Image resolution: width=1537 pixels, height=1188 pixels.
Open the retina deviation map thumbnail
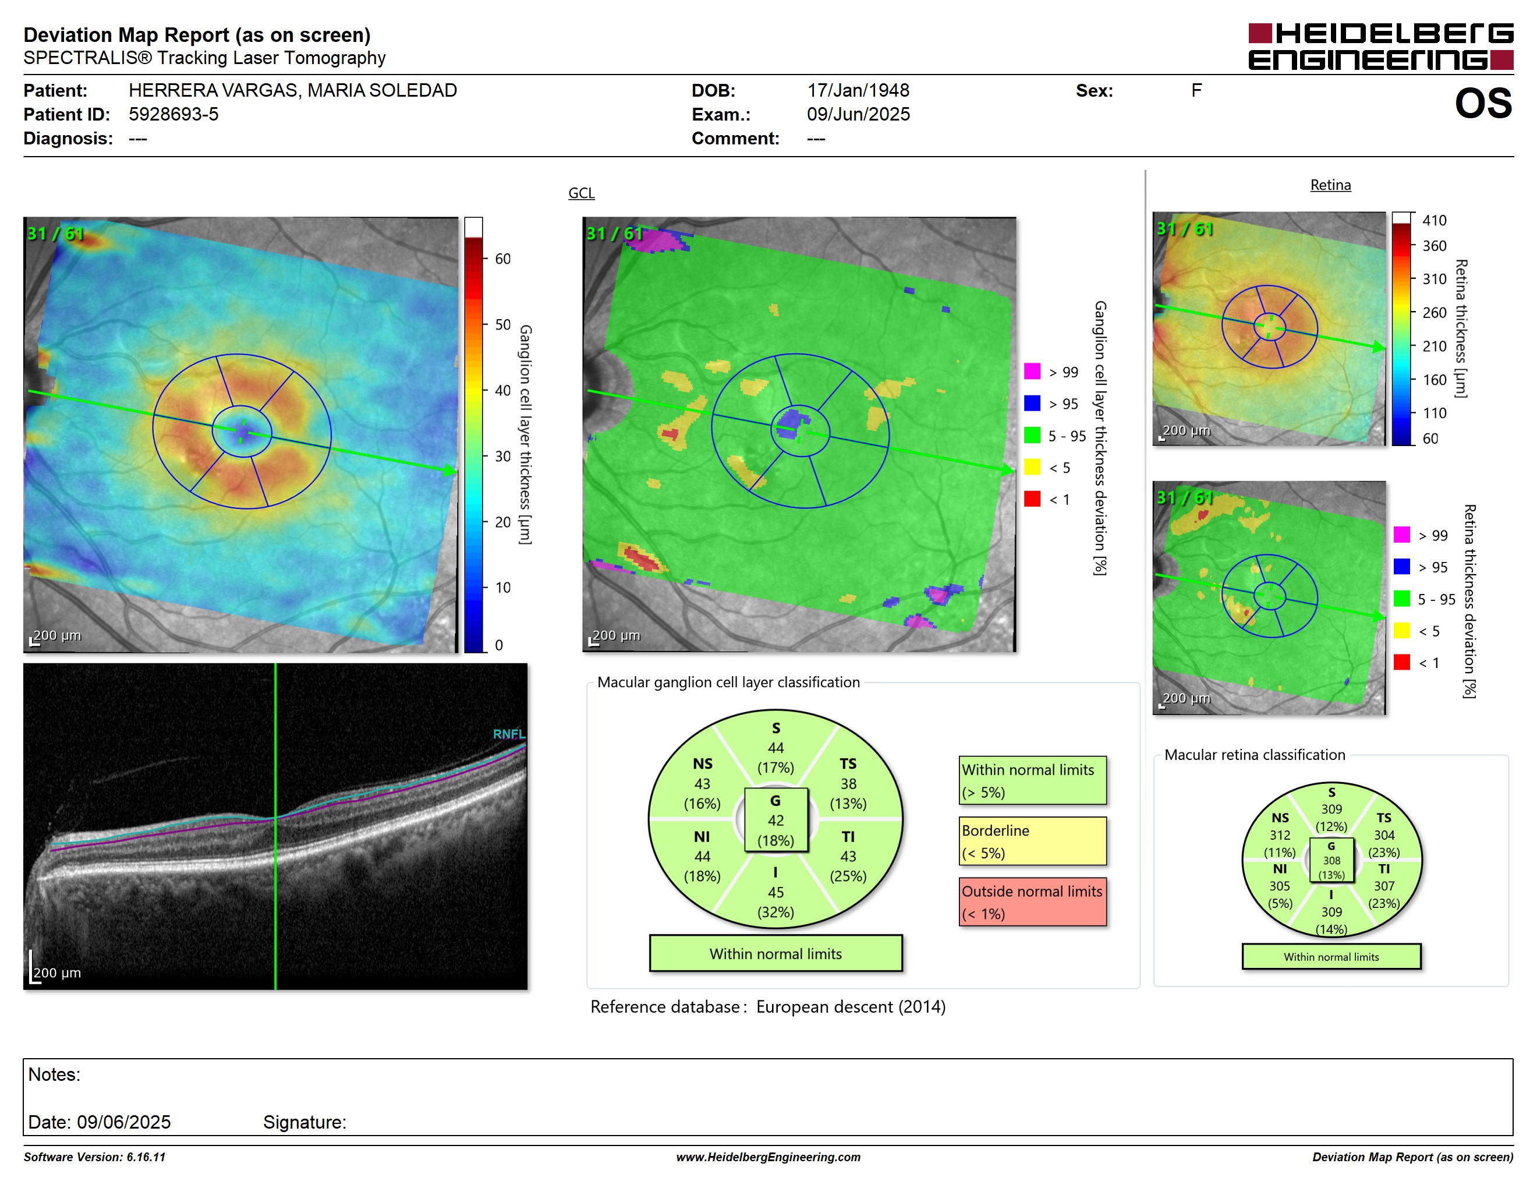[1269, 597]
